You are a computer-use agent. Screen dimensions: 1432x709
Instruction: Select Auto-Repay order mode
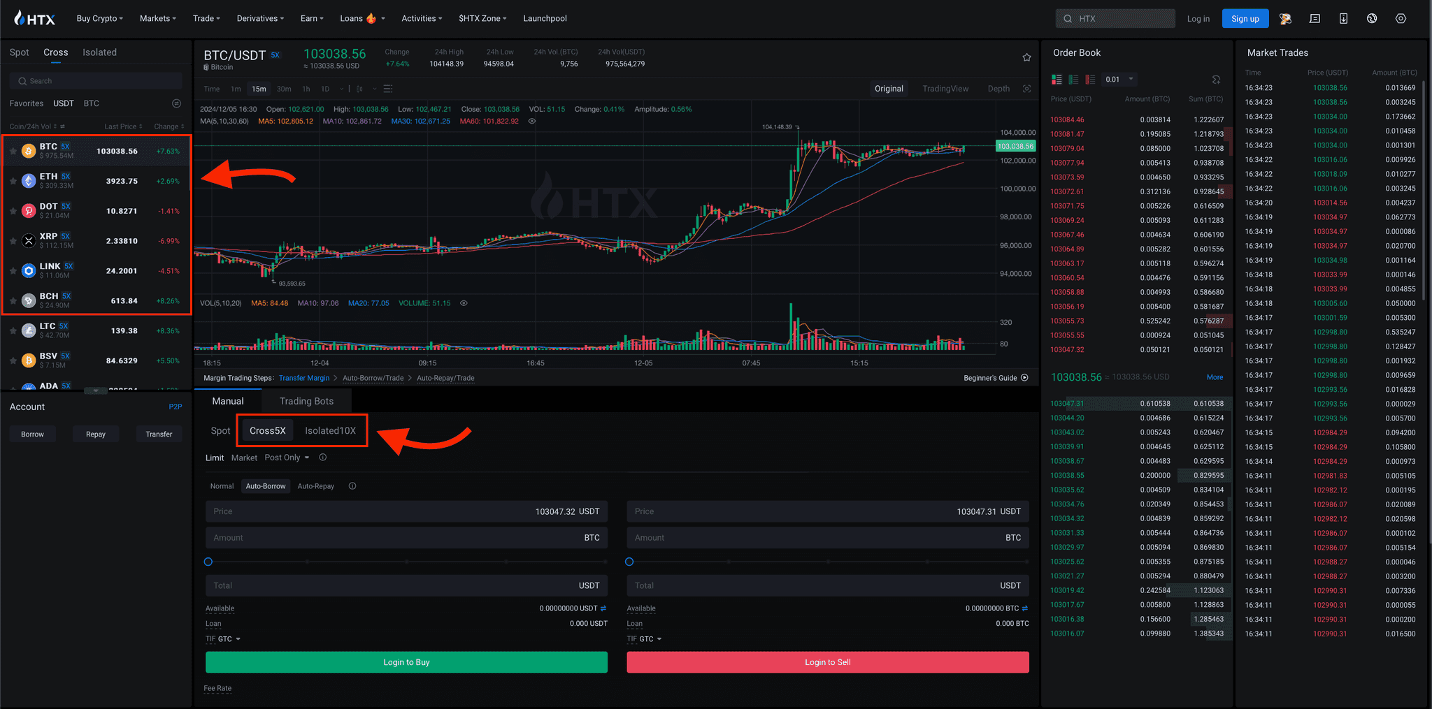(315, 486)
